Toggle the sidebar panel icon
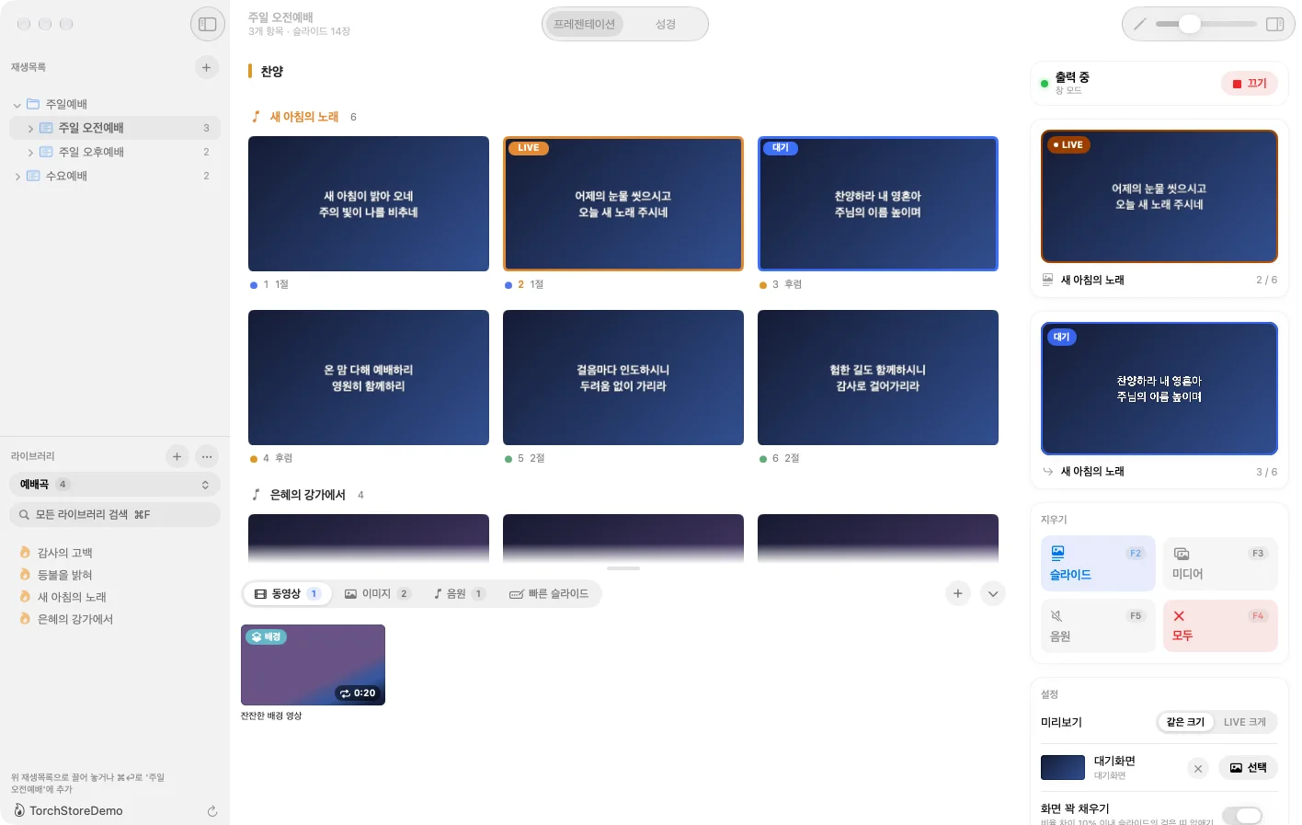The image size is (1302, 825). 208,24
